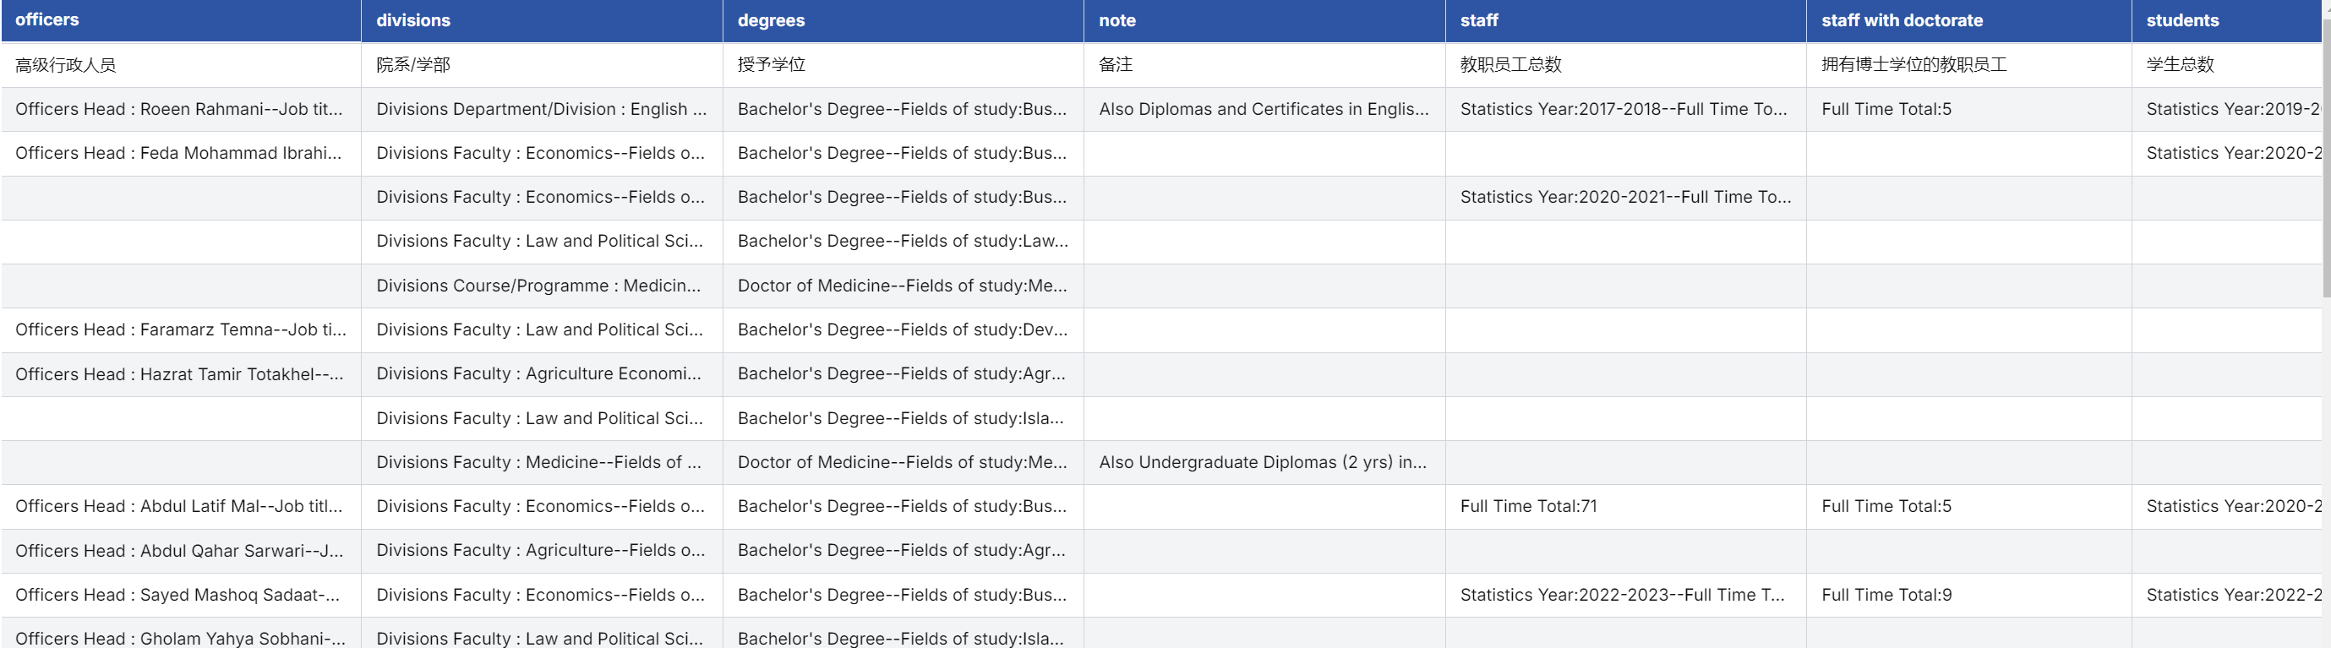Select the Roeen Rahmani officers cell

(179, 109)
